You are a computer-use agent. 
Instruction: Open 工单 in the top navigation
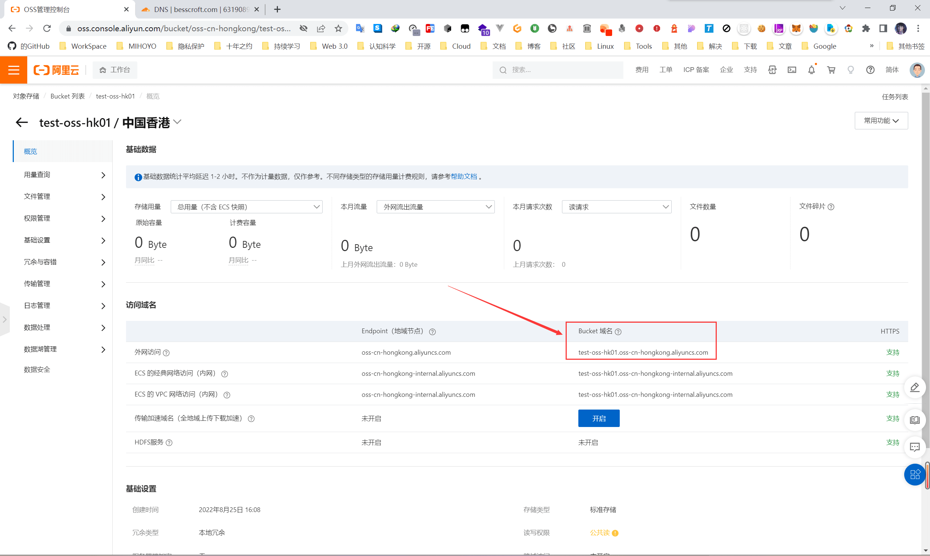pos(666,70)
